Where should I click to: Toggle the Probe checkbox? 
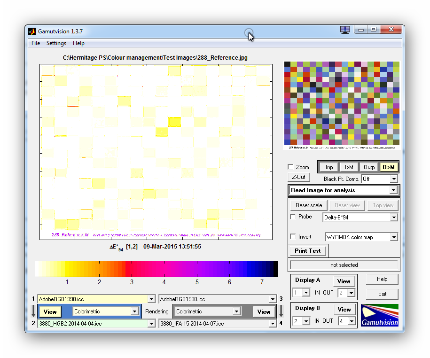pyautogui.click(x=293, y=217)
